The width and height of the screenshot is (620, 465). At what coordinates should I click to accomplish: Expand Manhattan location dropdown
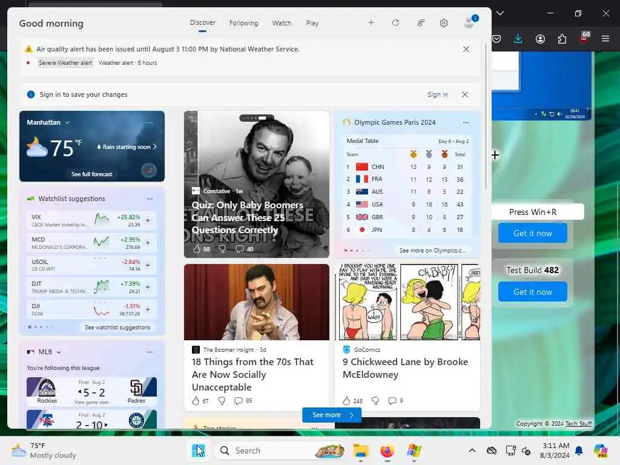point(67,122)
